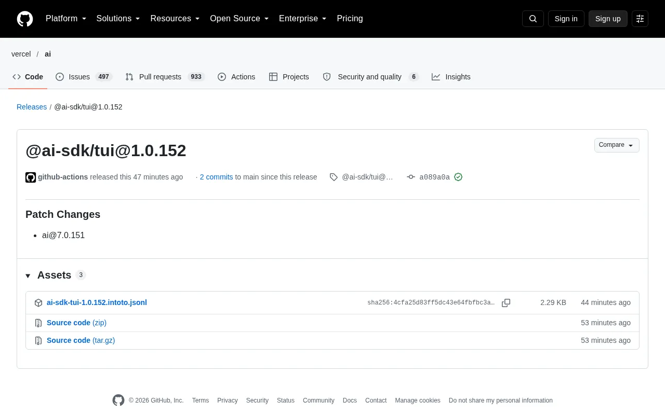Open the Resources dropdown
Viewport: 665px width, 415px height.
175,19
